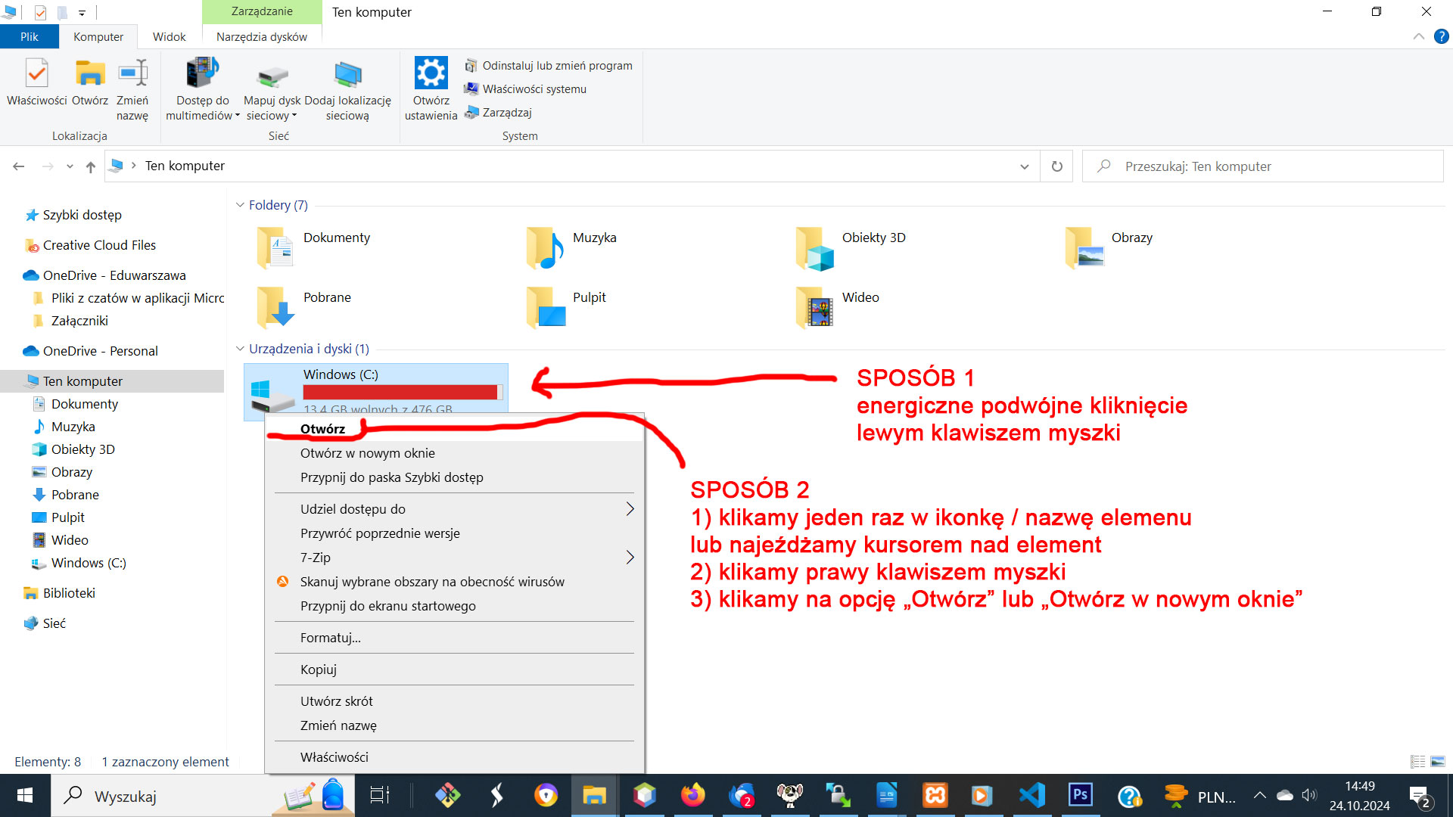Open Otwórz ustawienia gear icon
Screen dimensions: 1453x817
point(431,74)
